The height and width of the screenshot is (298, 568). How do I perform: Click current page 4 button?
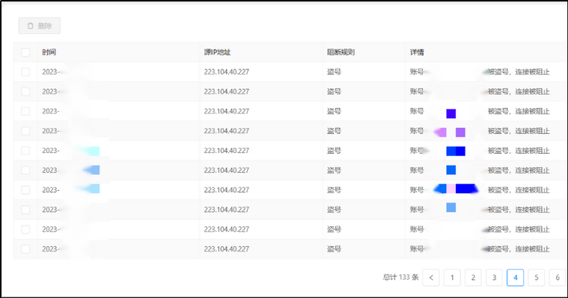(x=515, y=278)
